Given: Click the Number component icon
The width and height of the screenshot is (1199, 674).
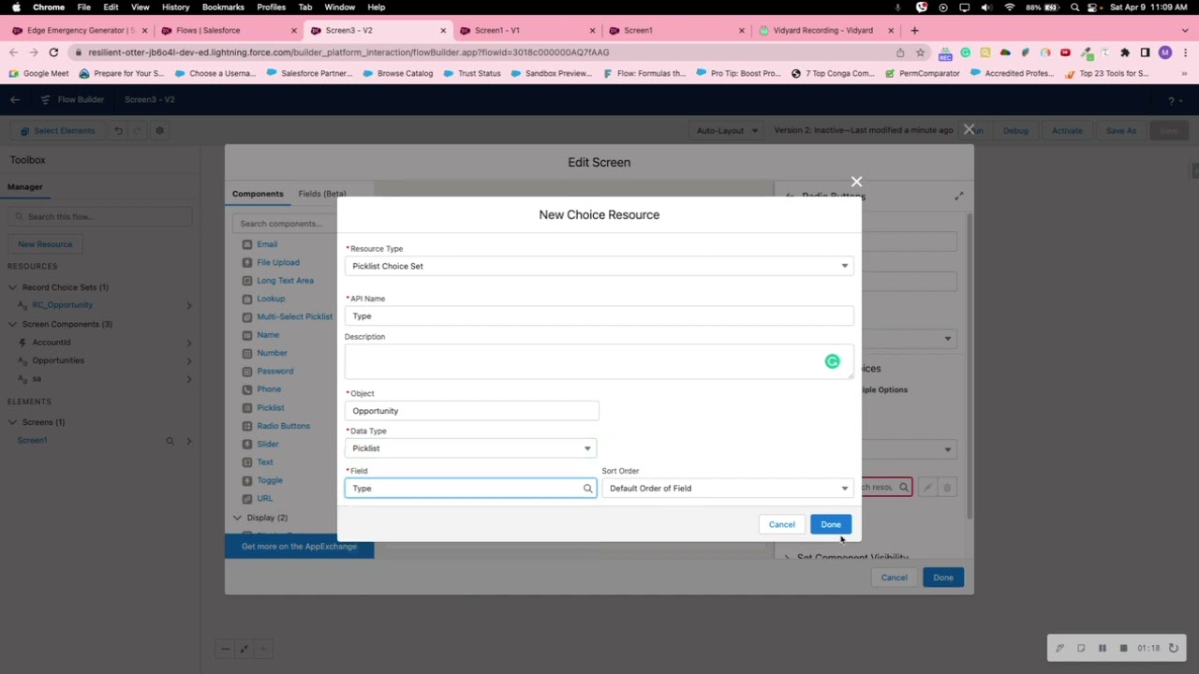Looking at the screenshot, I should pos(247,353).
